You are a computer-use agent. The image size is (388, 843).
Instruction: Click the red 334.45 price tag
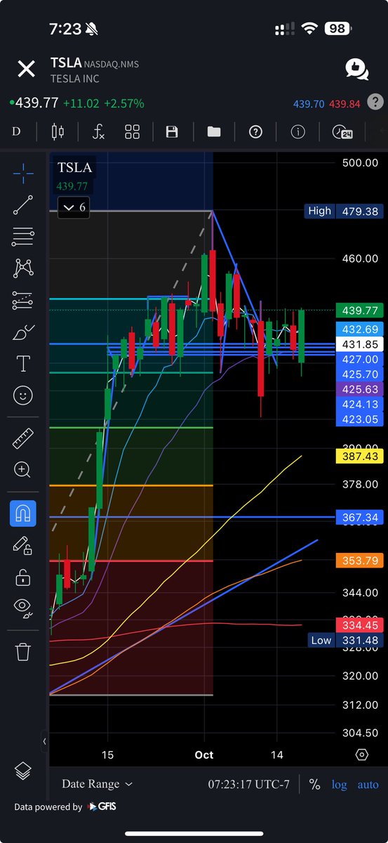(359, 625)
